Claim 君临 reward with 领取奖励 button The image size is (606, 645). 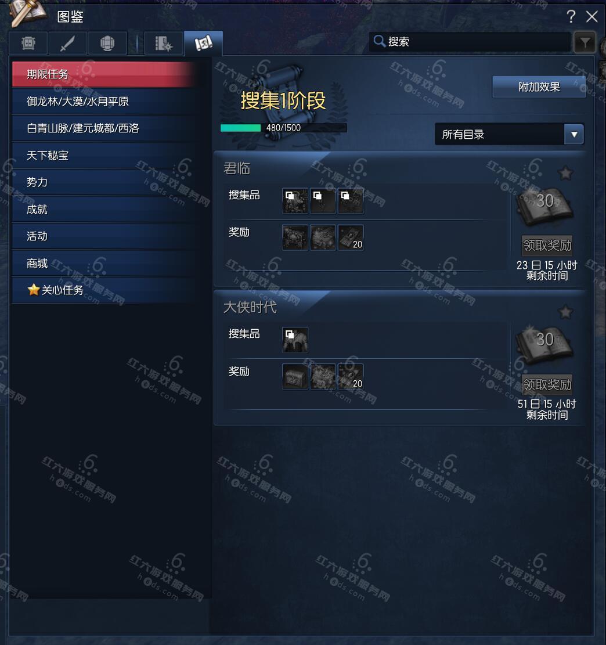[547, 246]
